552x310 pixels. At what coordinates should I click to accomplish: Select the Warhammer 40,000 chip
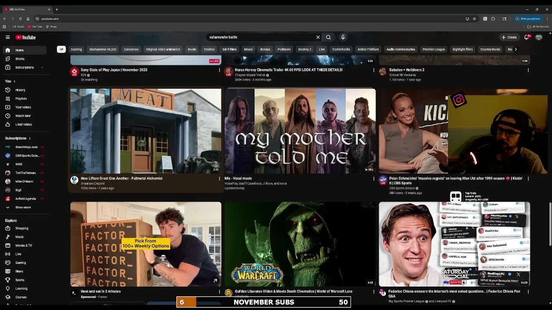[103, 50]
